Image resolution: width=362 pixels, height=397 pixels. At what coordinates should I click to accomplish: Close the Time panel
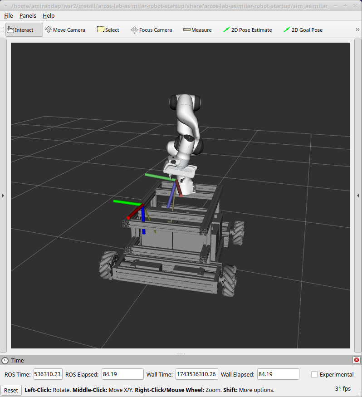[x=356, y=360]
